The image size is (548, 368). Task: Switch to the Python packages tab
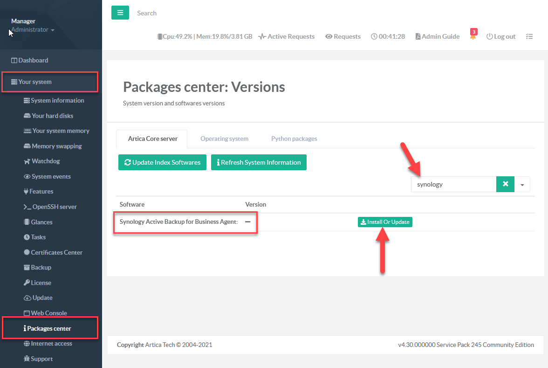tap(294, 139)
